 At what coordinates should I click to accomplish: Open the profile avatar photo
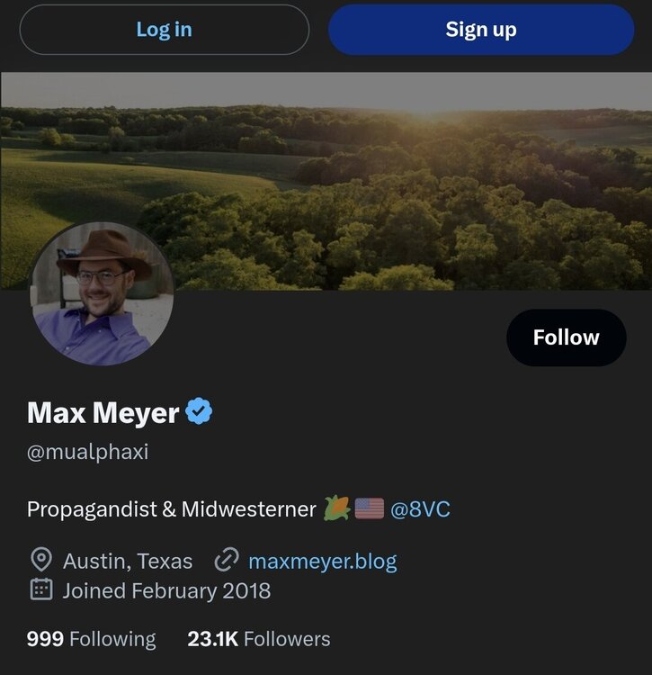coord(102,293)
